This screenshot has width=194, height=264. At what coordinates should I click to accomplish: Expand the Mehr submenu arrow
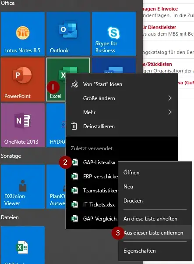pos(170,112)
